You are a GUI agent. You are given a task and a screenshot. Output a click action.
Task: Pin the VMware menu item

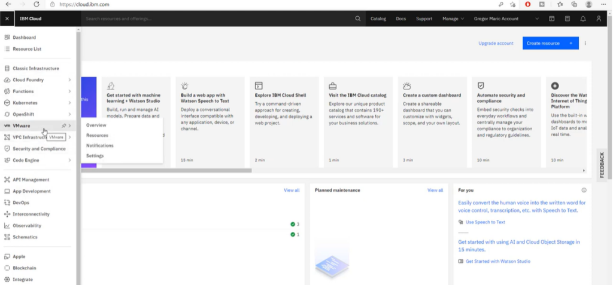point(63,125)
